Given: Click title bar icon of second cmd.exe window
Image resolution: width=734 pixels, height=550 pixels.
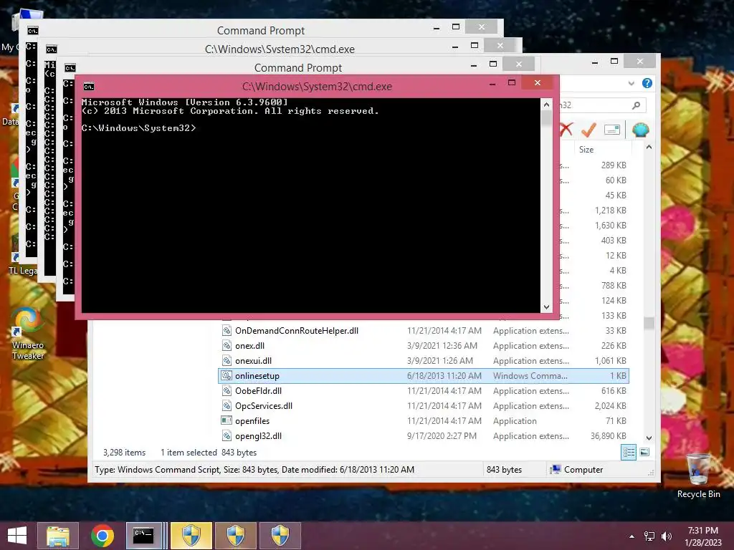Looking at the screenshot, I should coord(51,49).
